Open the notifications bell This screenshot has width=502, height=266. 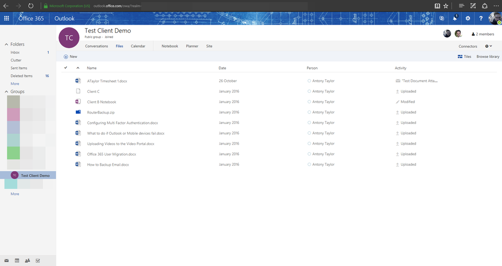pos(455,18)
